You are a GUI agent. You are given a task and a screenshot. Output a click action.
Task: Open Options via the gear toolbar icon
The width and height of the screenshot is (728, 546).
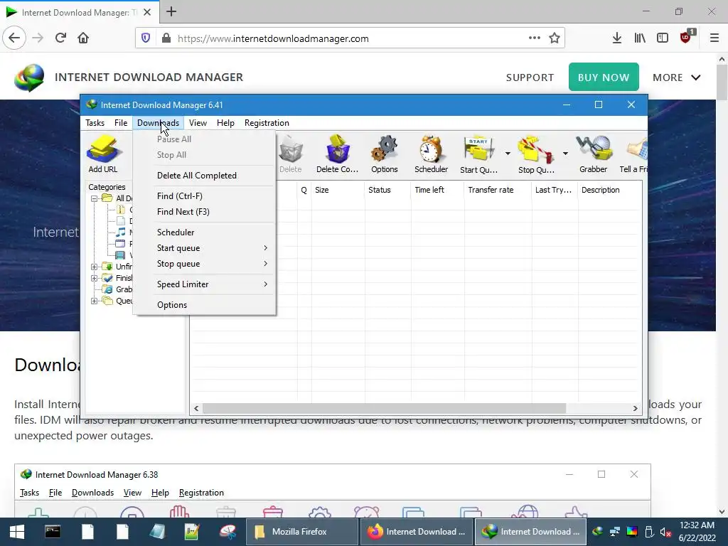tap(385, 154)
